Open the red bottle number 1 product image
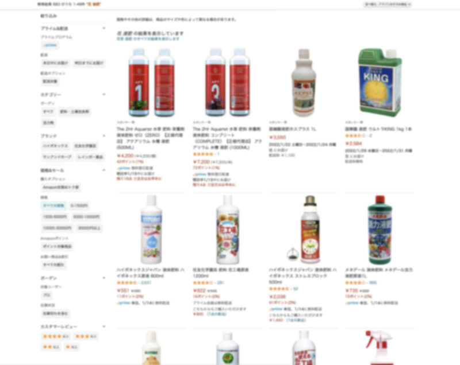 [151, 83]
